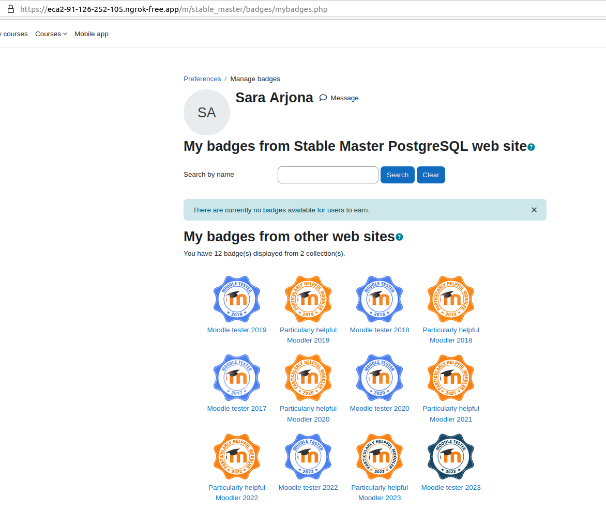Screen dimensions: 606x512
Task: Open the Moodle tester 2023 text link
Action: tap(451, 488)
